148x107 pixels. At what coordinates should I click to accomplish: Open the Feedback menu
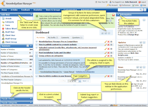tap(25, 10)
